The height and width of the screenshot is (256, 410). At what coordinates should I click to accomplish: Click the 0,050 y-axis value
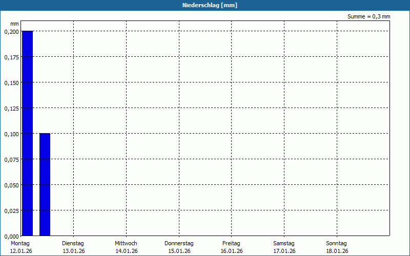(12, 185)
